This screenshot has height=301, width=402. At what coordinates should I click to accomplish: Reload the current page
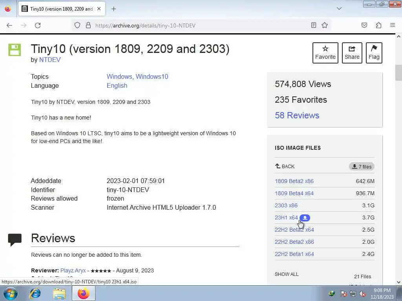[38, 25]
